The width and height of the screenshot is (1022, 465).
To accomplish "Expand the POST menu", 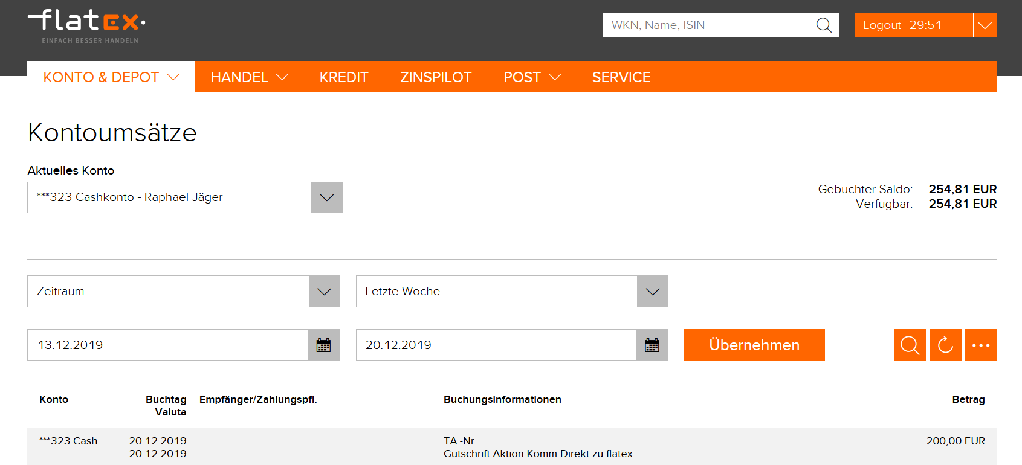I will (532, 77).
